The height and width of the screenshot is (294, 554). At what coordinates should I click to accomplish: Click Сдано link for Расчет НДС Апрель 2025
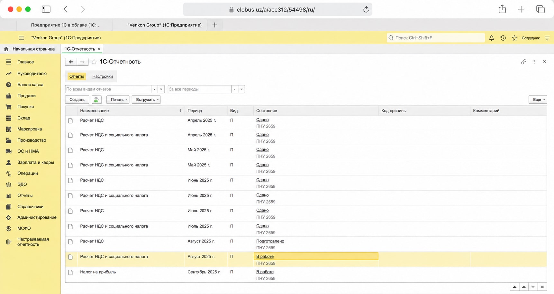(x=262, y=120)
